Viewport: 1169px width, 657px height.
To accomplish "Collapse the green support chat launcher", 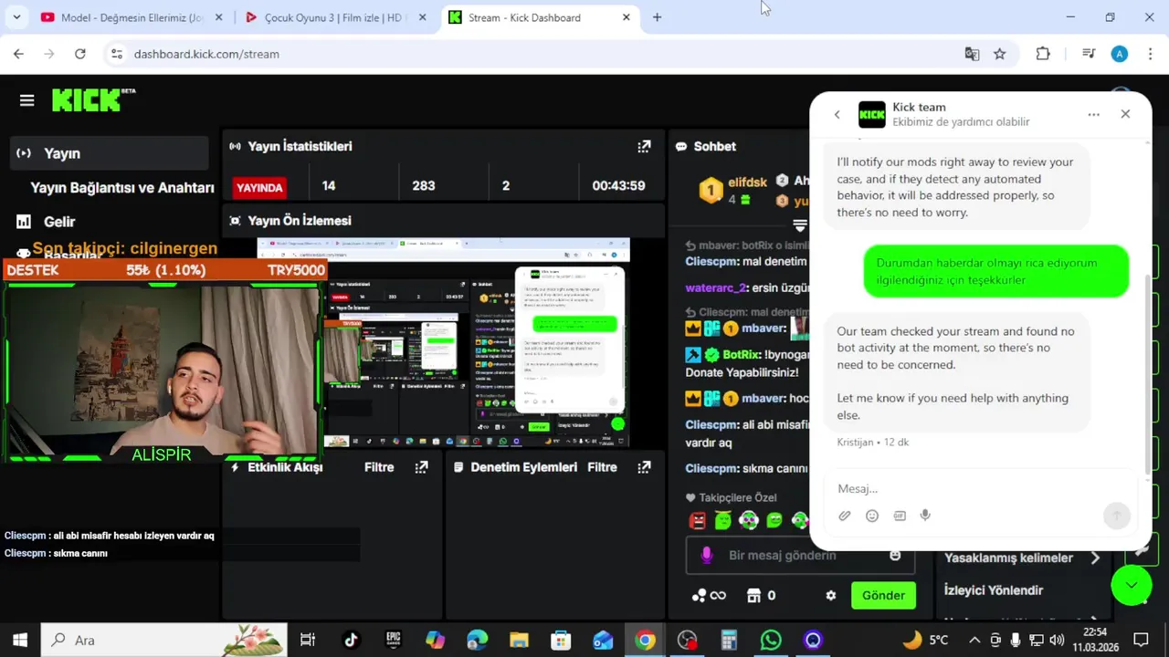I will (x=1132, y=585).
